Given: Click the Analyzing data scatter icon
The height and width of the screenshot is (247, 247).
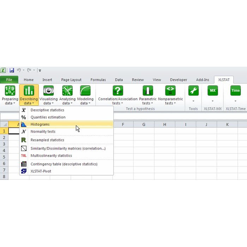Looking at the screenshot, I should 67,90.
